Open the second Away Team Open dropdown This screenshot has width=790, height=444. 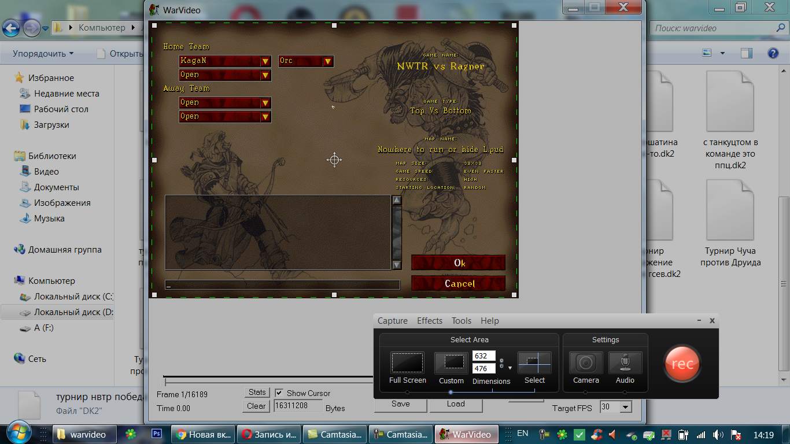(225, 117)
